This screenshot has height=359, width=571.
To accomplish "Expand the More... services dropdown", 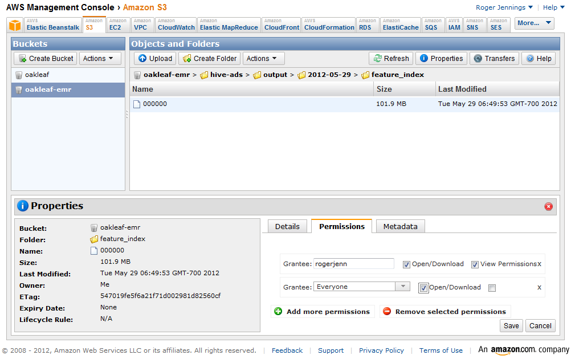I will coord(534,23).
